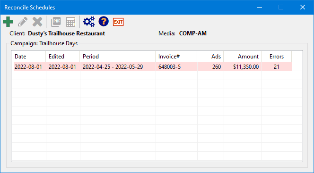
Task: Close the Reconcile Schedules window
Action: [303, 8]
